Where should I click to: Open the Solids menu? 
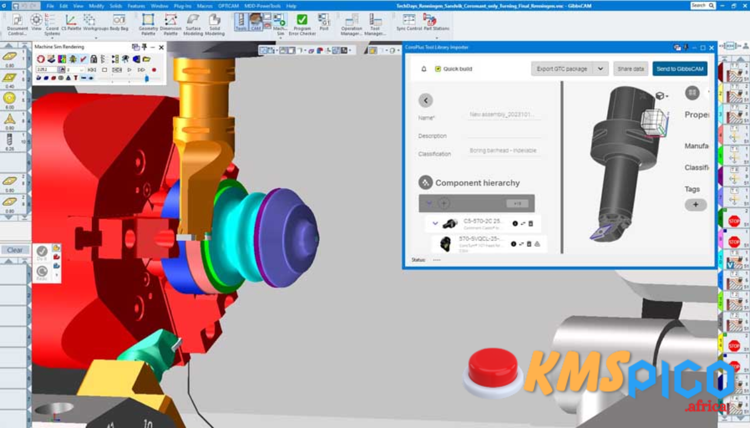pos(115,6)
